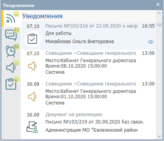
Task: Select Михайлова Ольга Викторовна sender text
Action: [x=80, y=42]
